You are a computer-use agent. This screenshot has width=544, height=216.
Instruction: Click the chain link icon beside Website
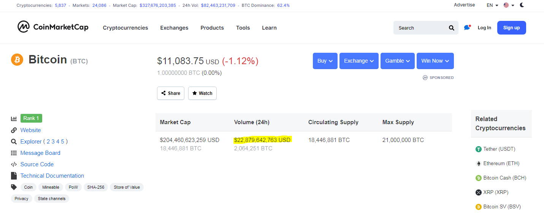tap(14, 130)
